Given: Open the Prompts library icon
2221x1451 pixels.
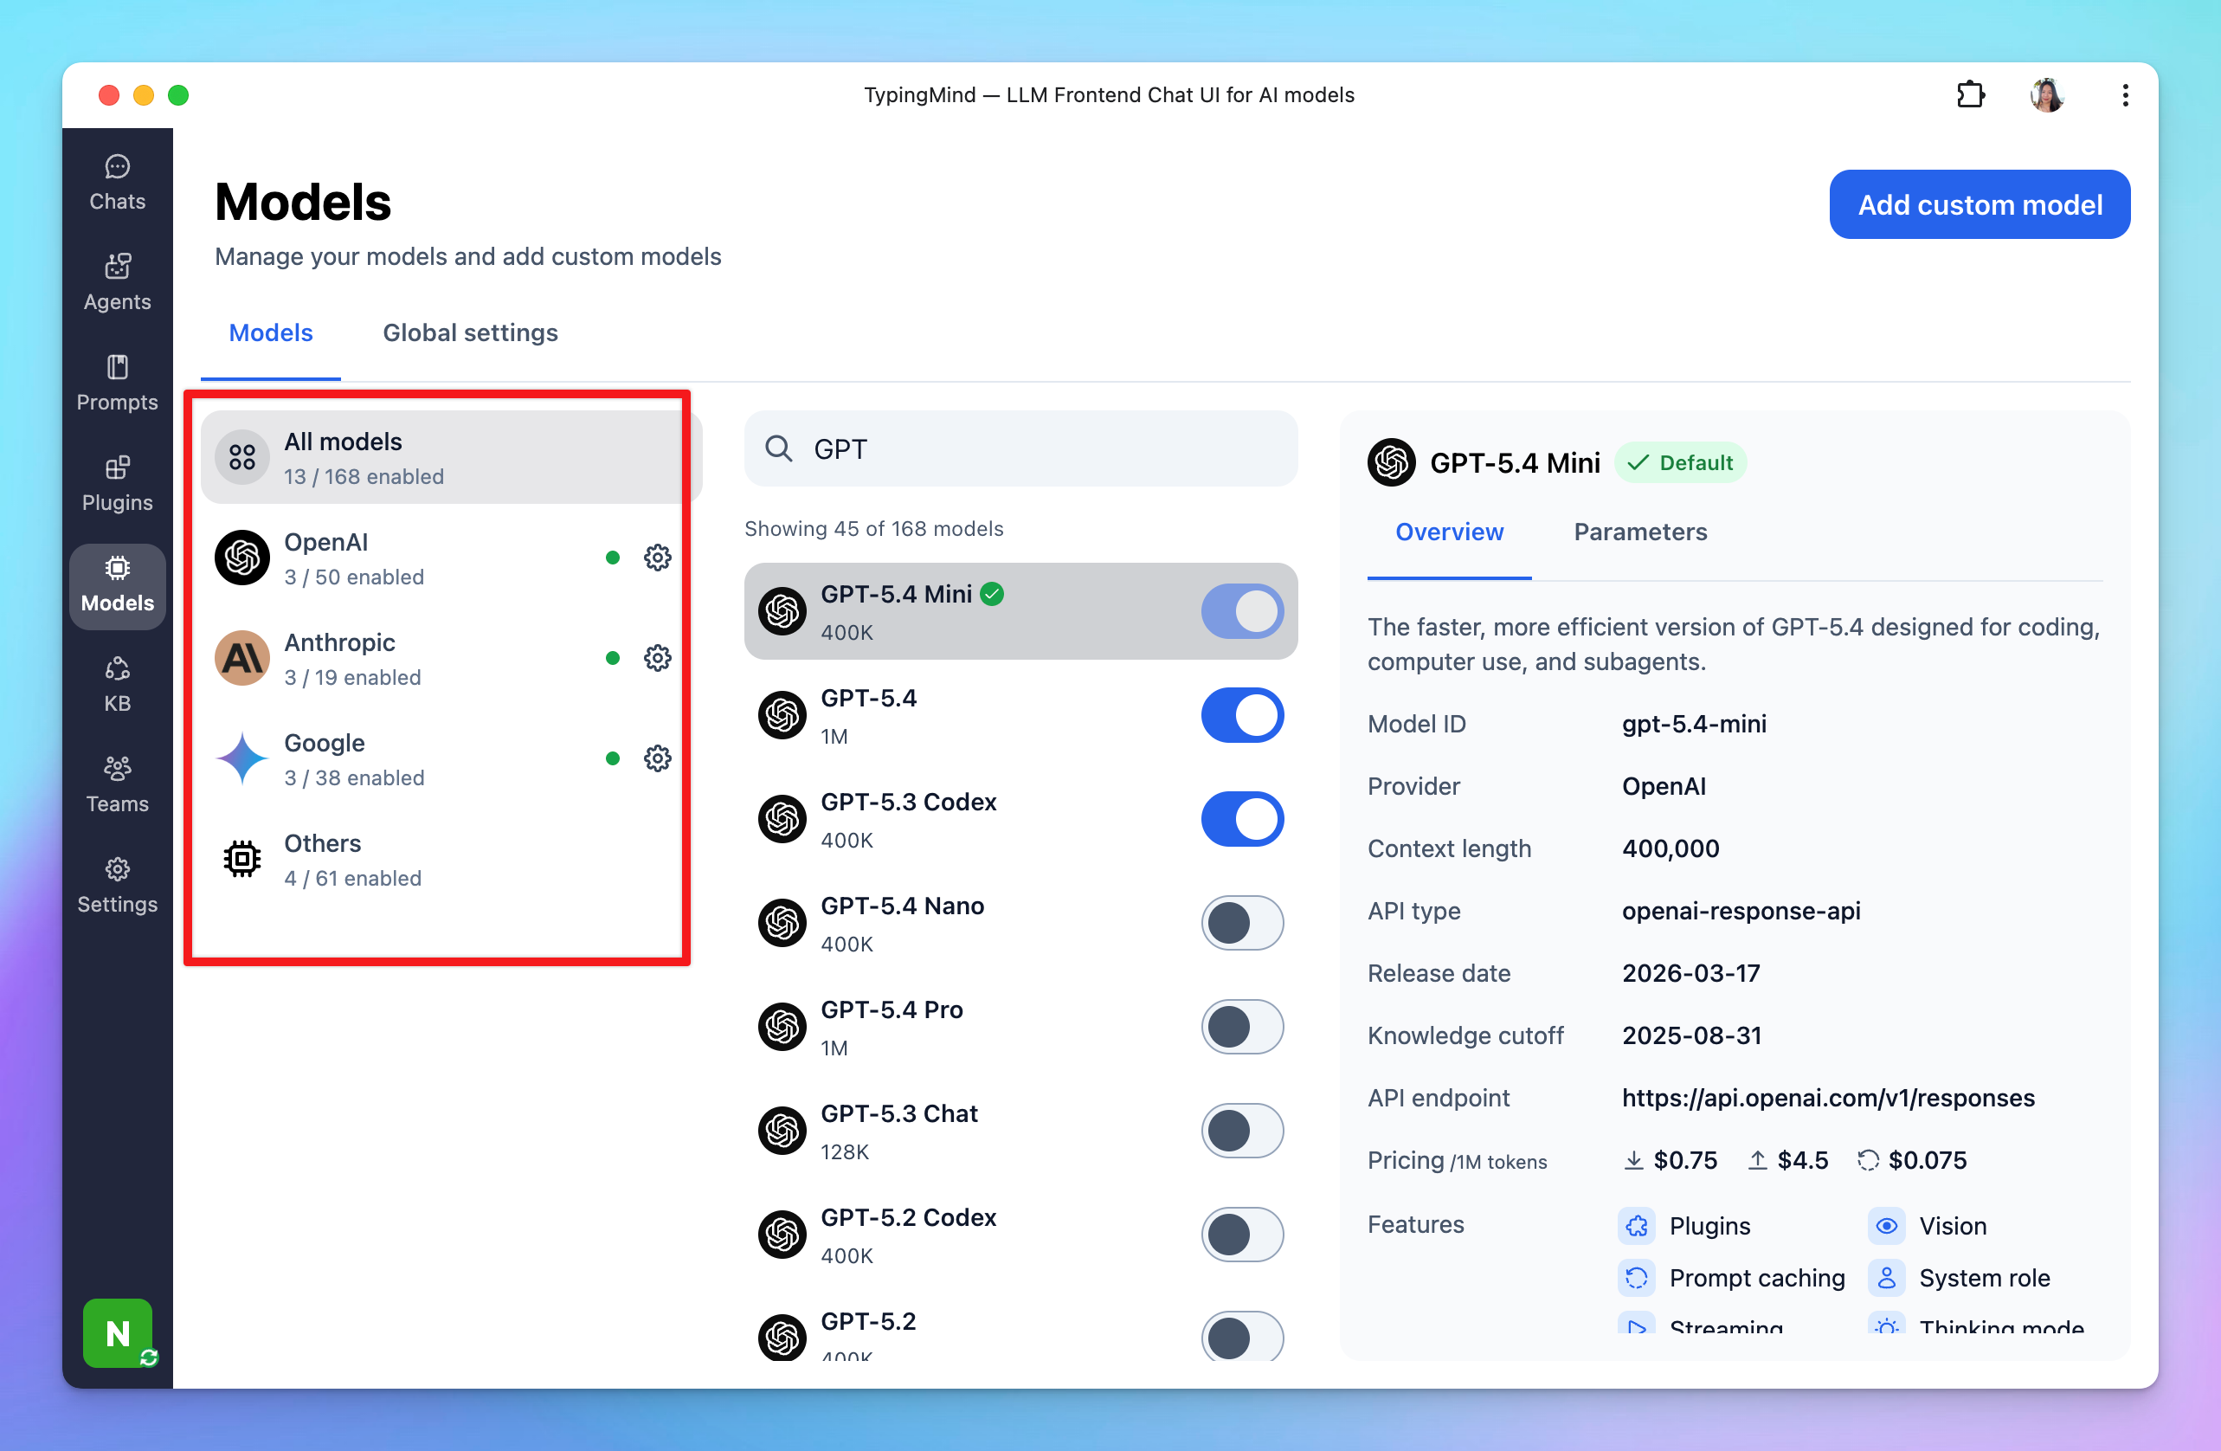Looking at the screenshot, I should 117,383.
